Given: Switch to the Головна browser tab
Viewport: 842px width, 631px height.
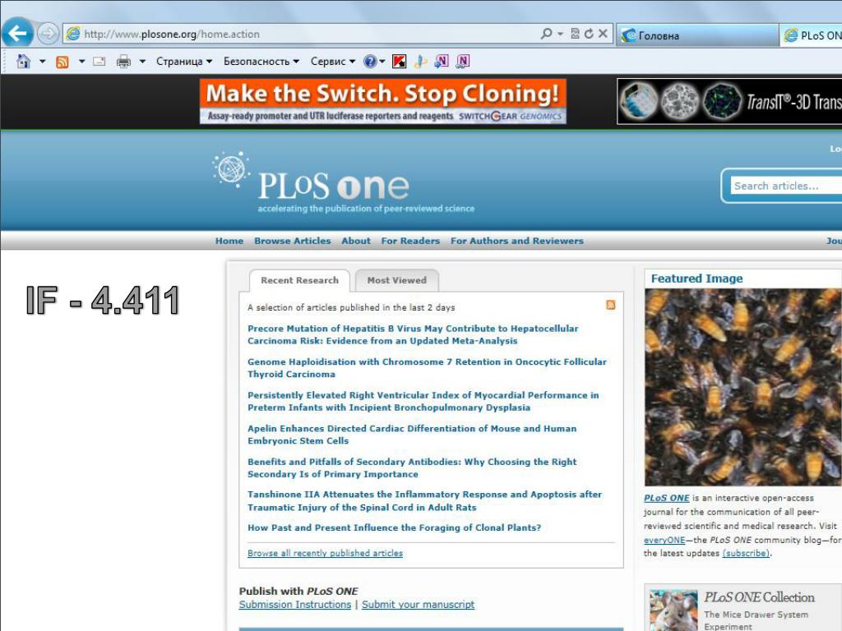Looking at the screenshot, I should [697, 35].
